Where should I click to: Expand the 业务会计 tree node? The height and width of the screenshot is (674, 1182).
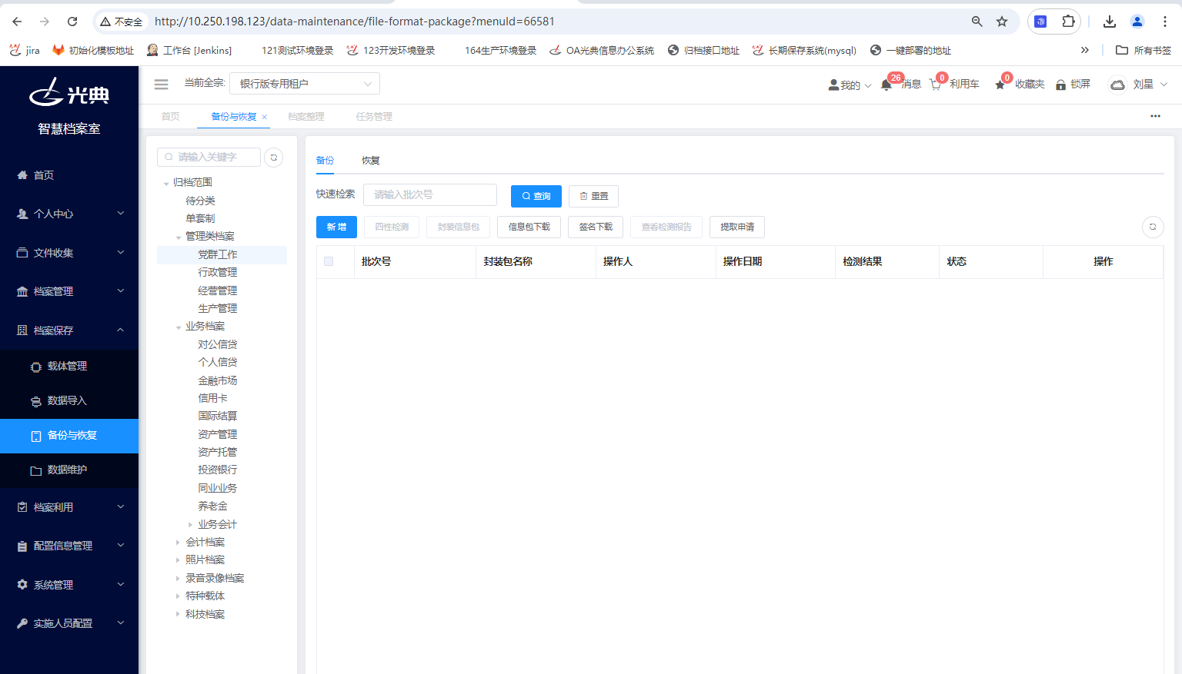pos(190,525)
